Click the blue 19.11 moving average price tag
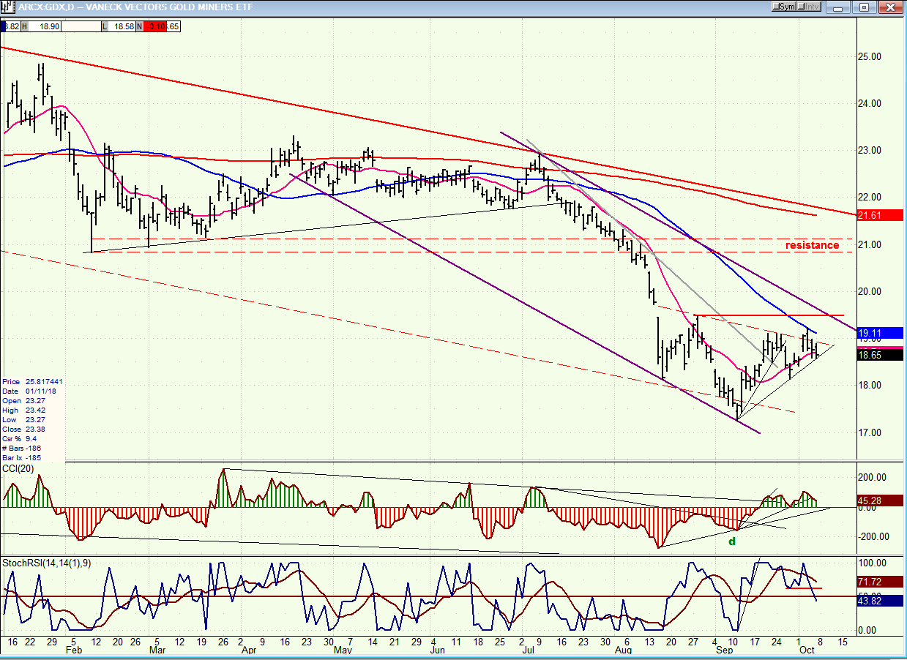The width and height of the screenshot is (907, 660). 882,332
